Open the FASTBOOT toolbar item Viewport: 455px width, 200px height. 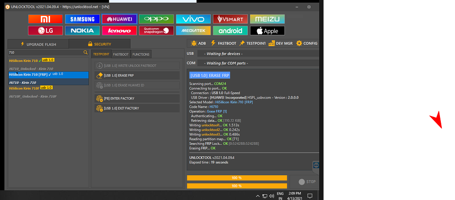pyautogui.click(x=223, y=43)
